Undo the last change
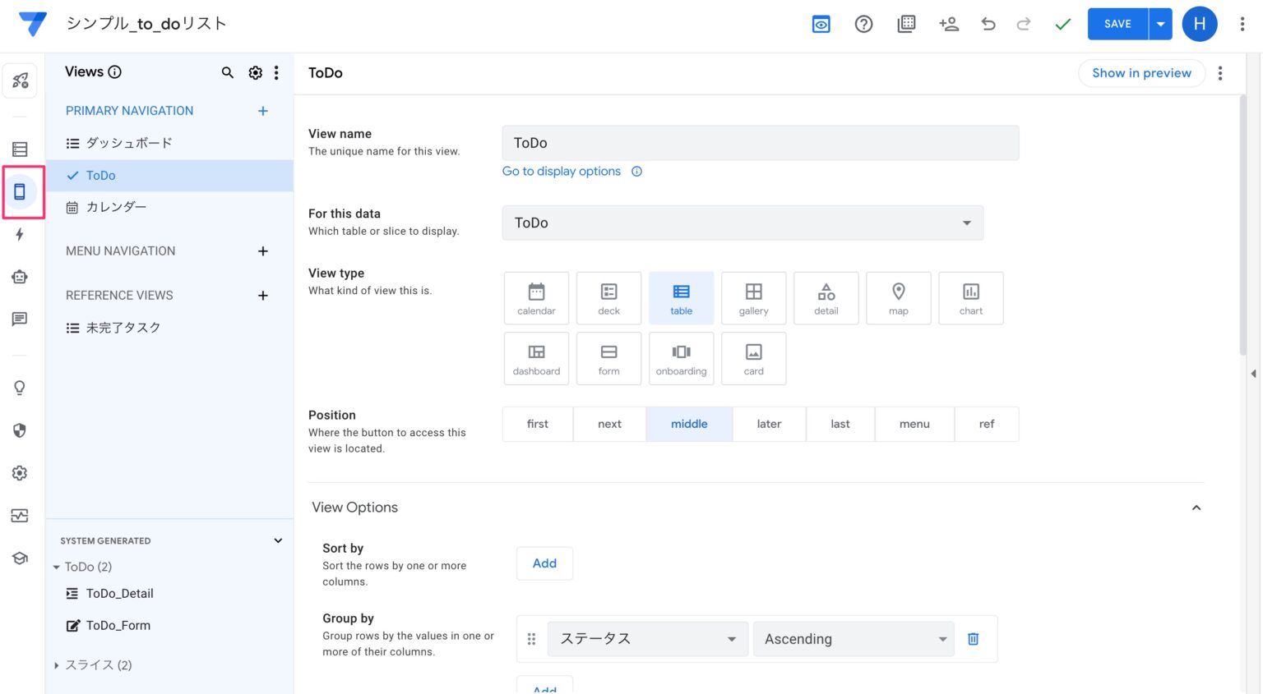Viewport: 1263px width, 694px height. [x=988, y=24]
